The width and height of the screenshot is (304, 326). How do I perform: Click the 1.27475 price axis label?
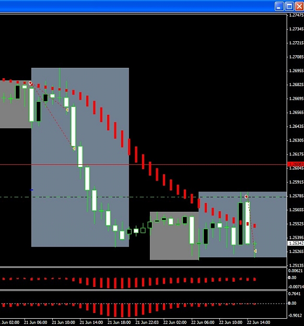point(296,15)
